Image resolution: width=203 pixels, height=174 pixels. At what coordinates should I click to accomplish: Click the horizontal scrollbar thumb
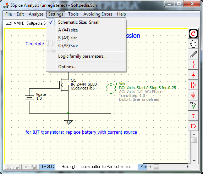[156, 167]
